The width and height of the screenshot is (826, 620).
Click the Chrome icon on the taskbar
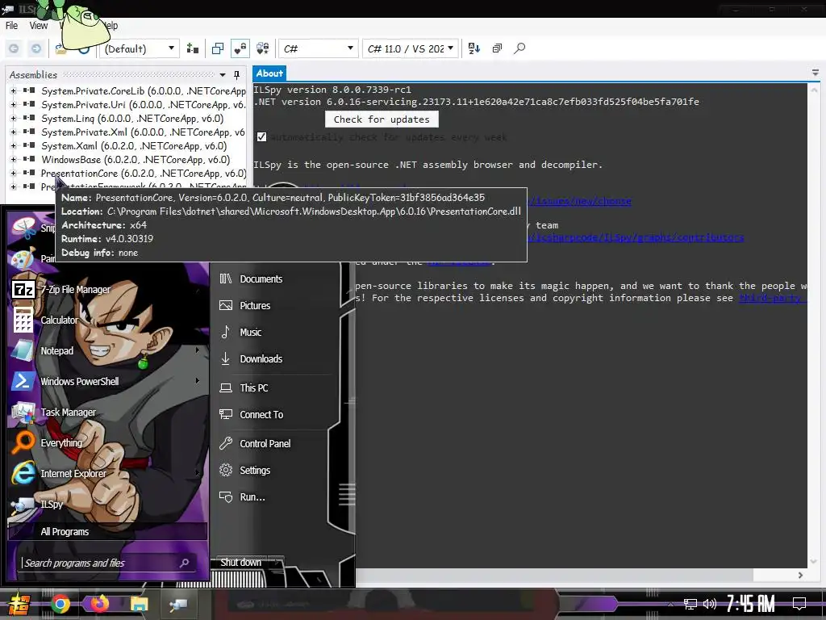(60, 604)
